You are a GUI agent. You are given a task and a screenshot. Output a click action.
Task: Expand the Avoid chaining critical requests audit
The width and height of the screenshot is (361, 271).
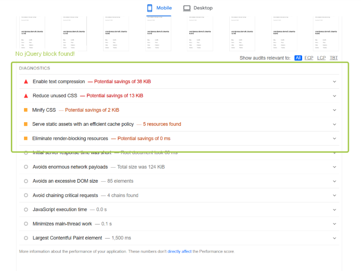pos(335,195)
